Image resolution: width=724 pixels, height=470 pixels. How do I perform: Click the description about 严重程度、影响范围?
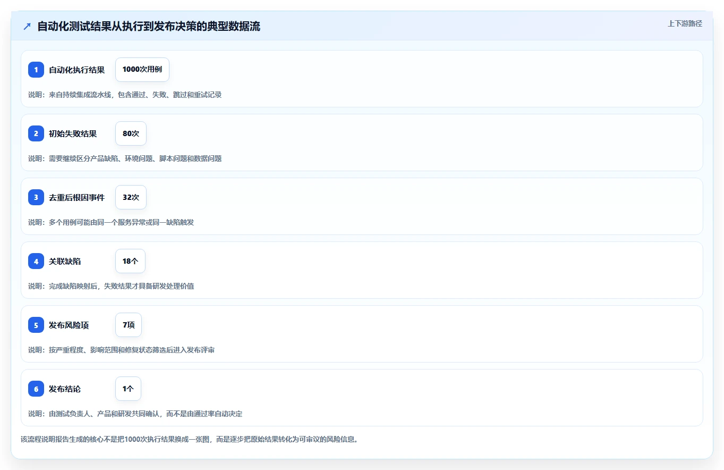pyautogui.click(x=122, y=350)
